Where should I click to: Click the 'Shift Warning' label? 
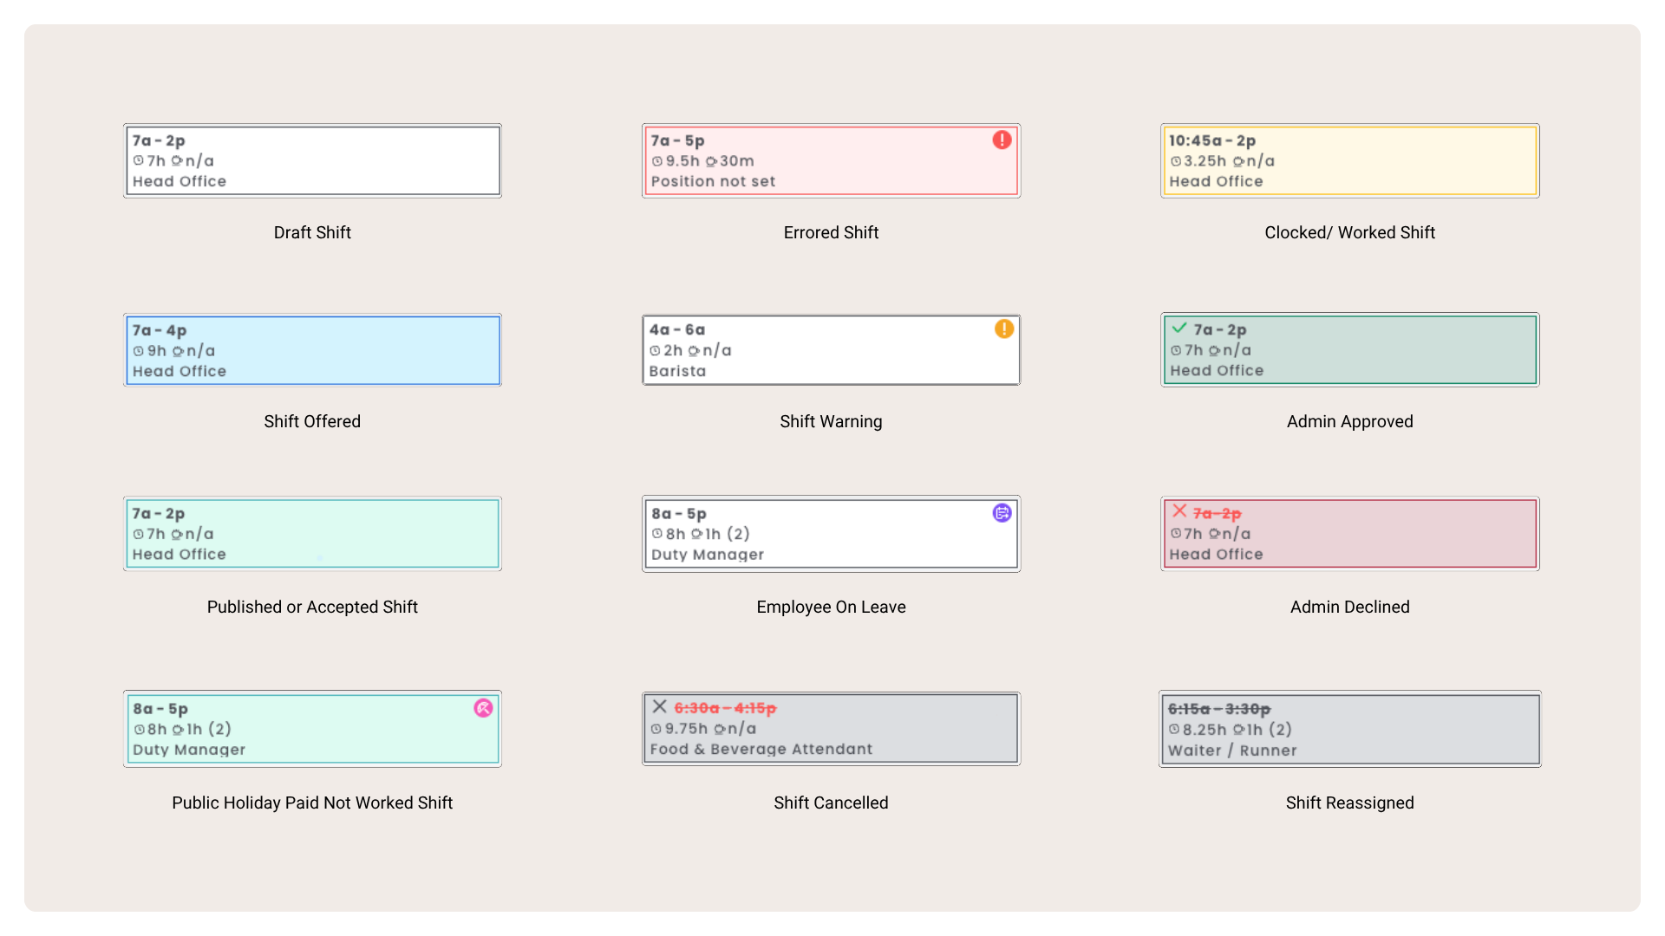[830, 421]
